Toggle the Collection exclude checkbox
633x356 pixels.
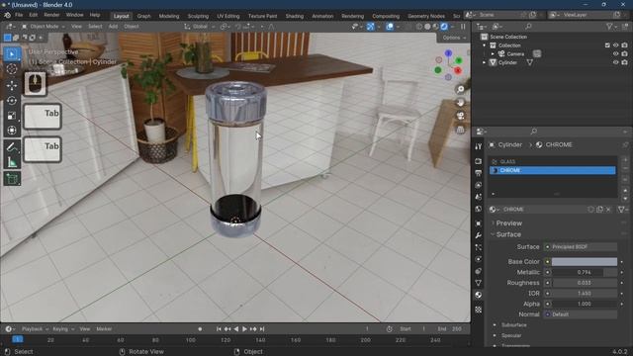pos(607,45)
